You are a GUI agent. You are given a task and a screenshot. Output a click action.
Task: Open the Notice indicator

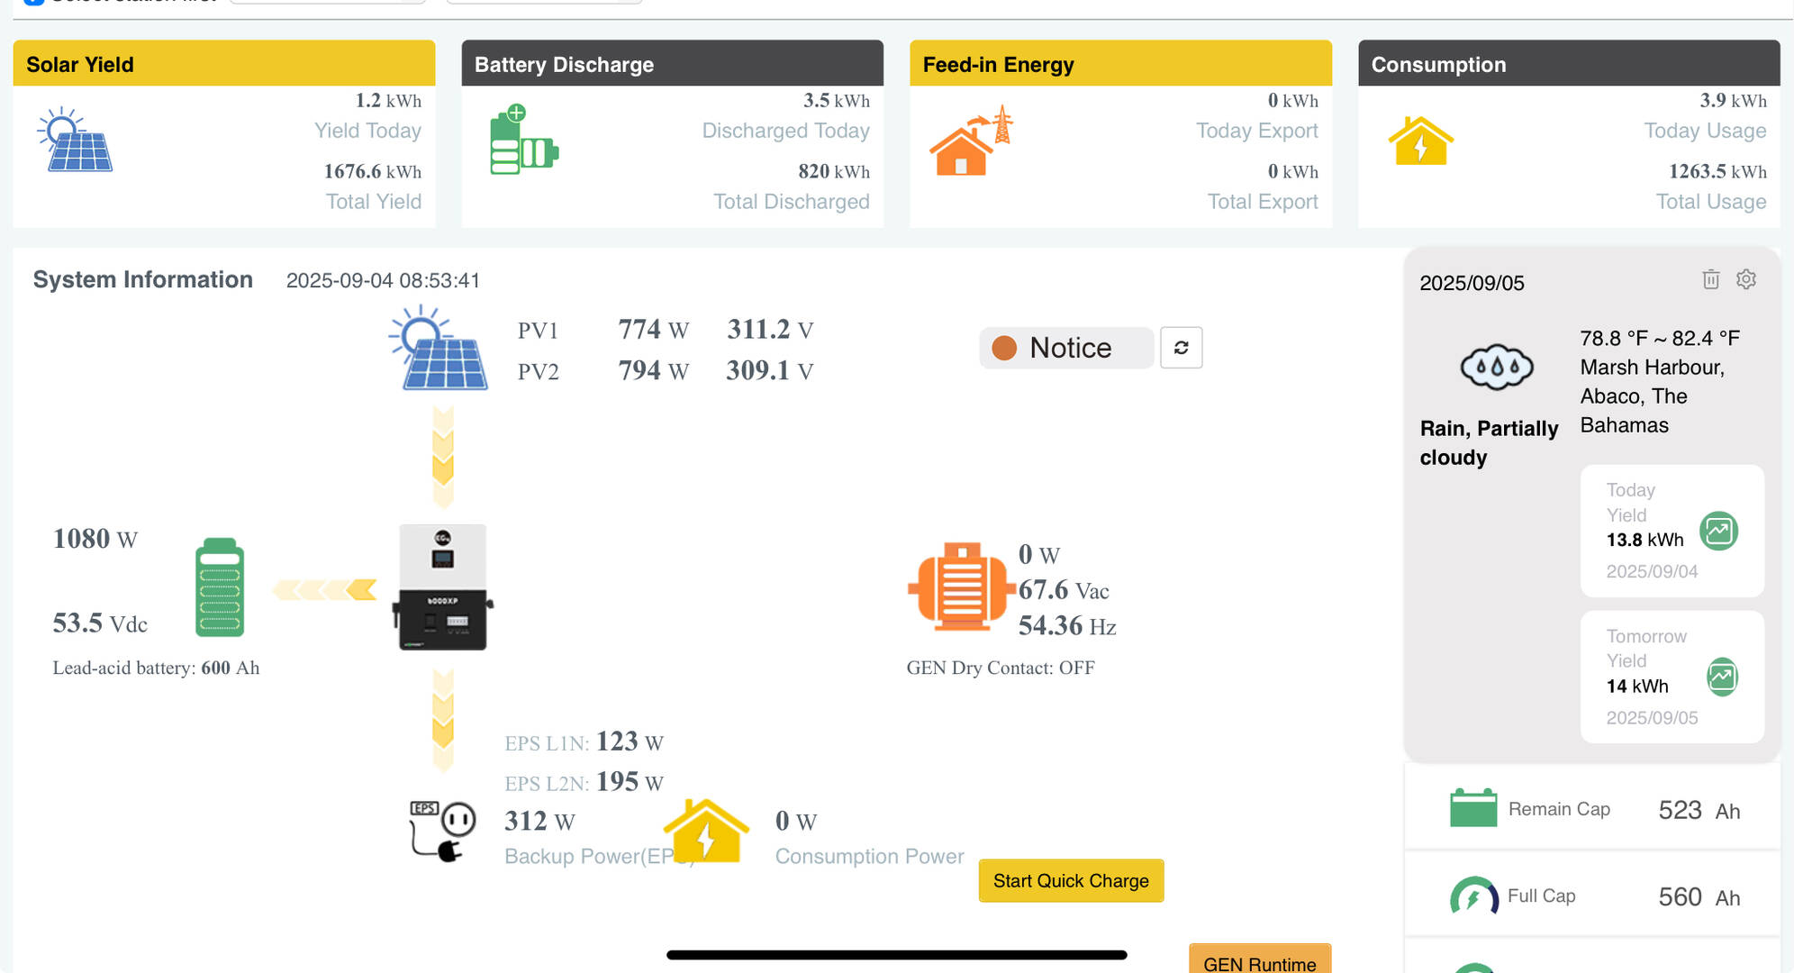[1065, 348]
